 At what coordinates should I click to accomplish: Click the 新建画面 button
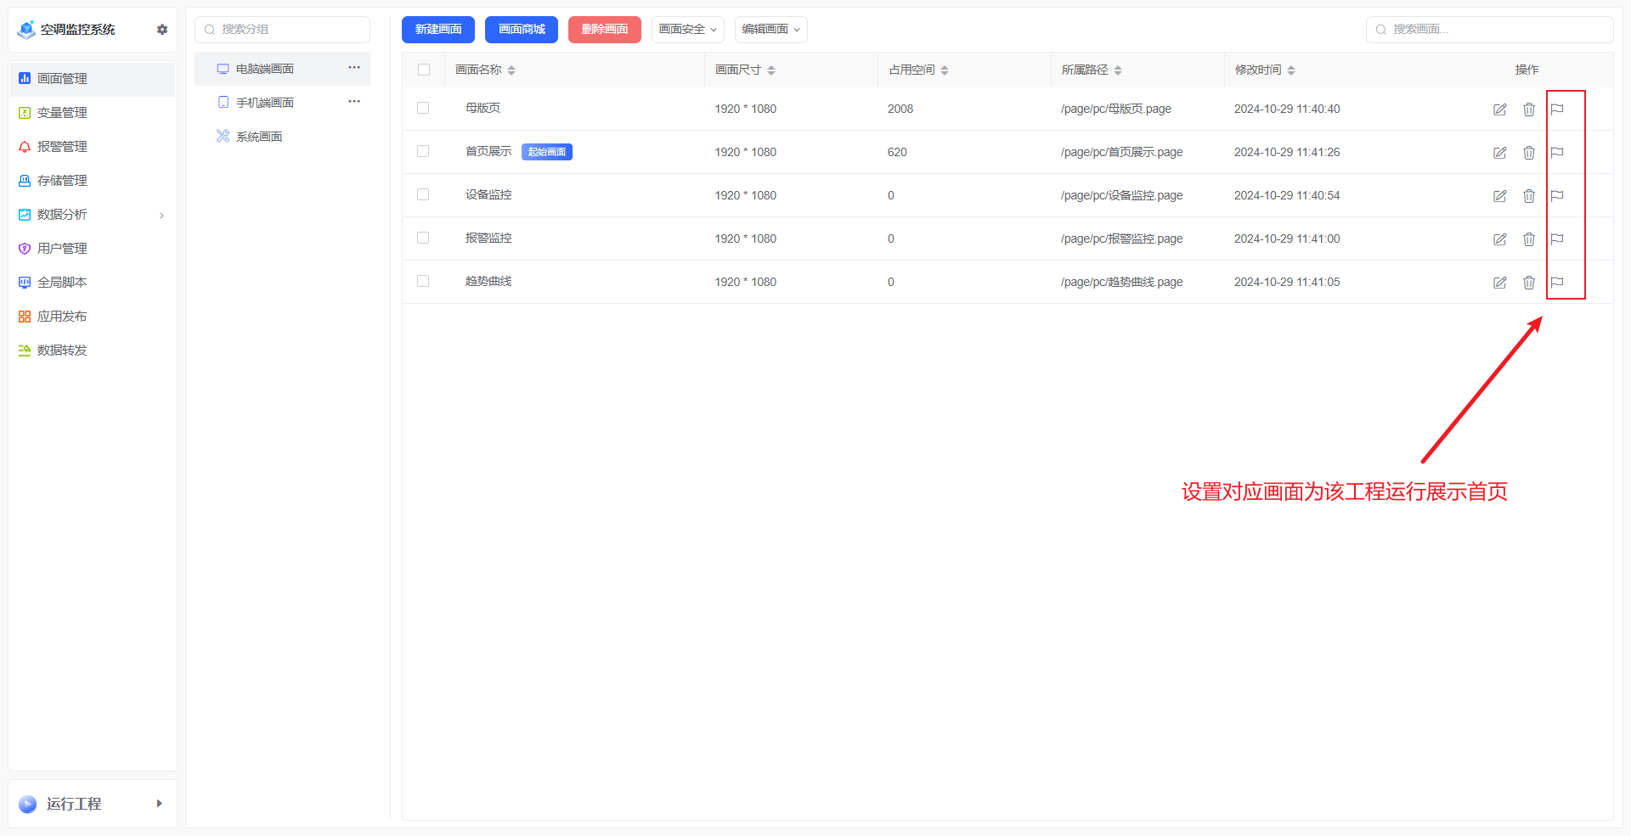[x=437, y=29]
